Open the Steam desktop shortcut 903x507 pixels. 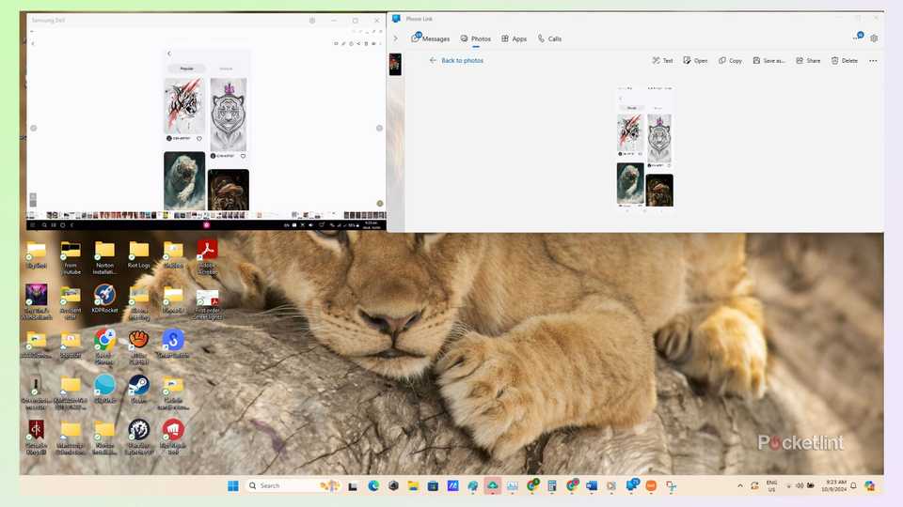coord(139,389)
